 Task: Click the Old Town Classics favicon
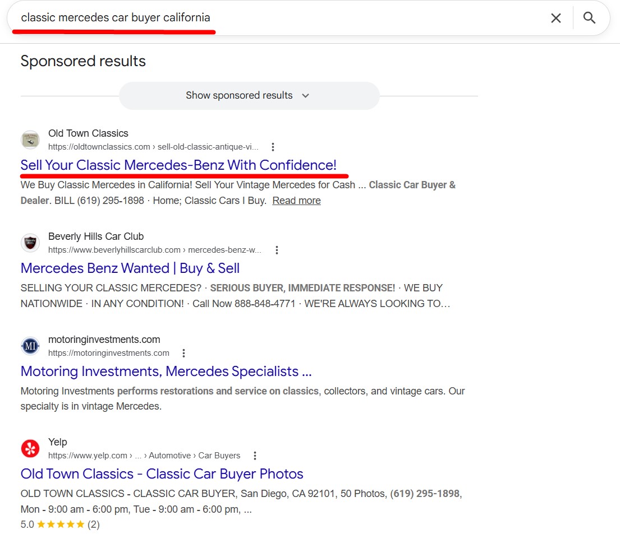(x=30, y=140)
